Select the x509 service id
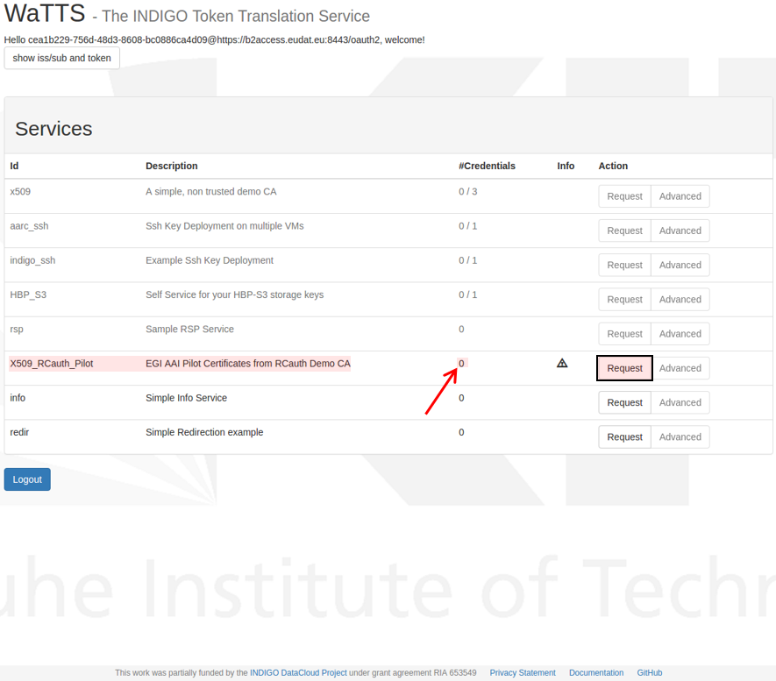 (x=20, y=191)
